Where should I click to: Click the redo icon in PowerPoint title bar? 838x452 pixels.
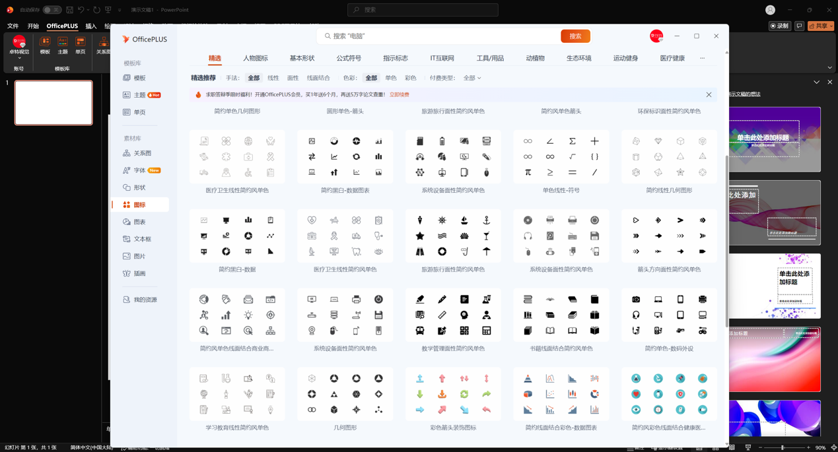[x=96, y=10]
